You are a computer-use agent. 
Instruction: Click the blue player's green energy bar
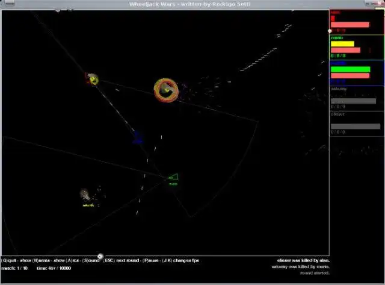[x=350, y=69]
